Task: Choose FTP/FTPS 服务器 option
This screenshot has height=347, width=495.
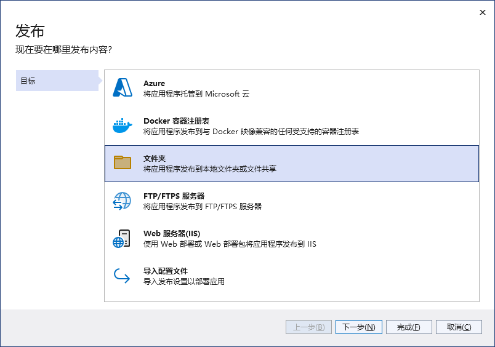Action: click(x=292, y=201)
